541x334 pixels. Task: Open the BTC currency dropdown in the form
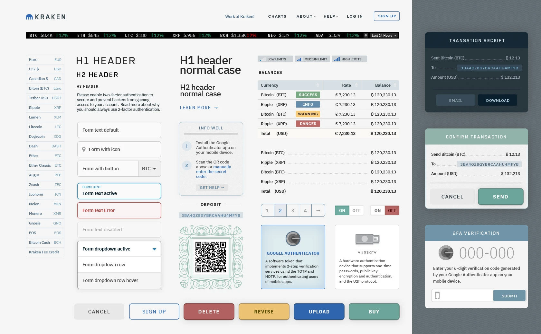tap(149, 169)
